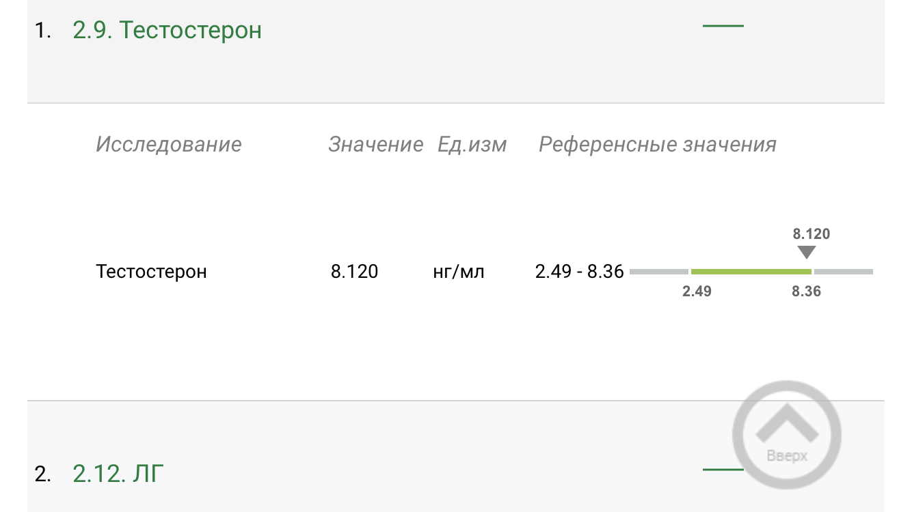The width and height of the screenshot is (912, 512).
Task: Open the 2.9. Тестостерон heading
Action: coord(167,31)
